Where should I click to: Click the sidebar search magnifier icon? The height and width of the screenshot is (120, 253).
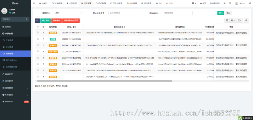[27, 19]
